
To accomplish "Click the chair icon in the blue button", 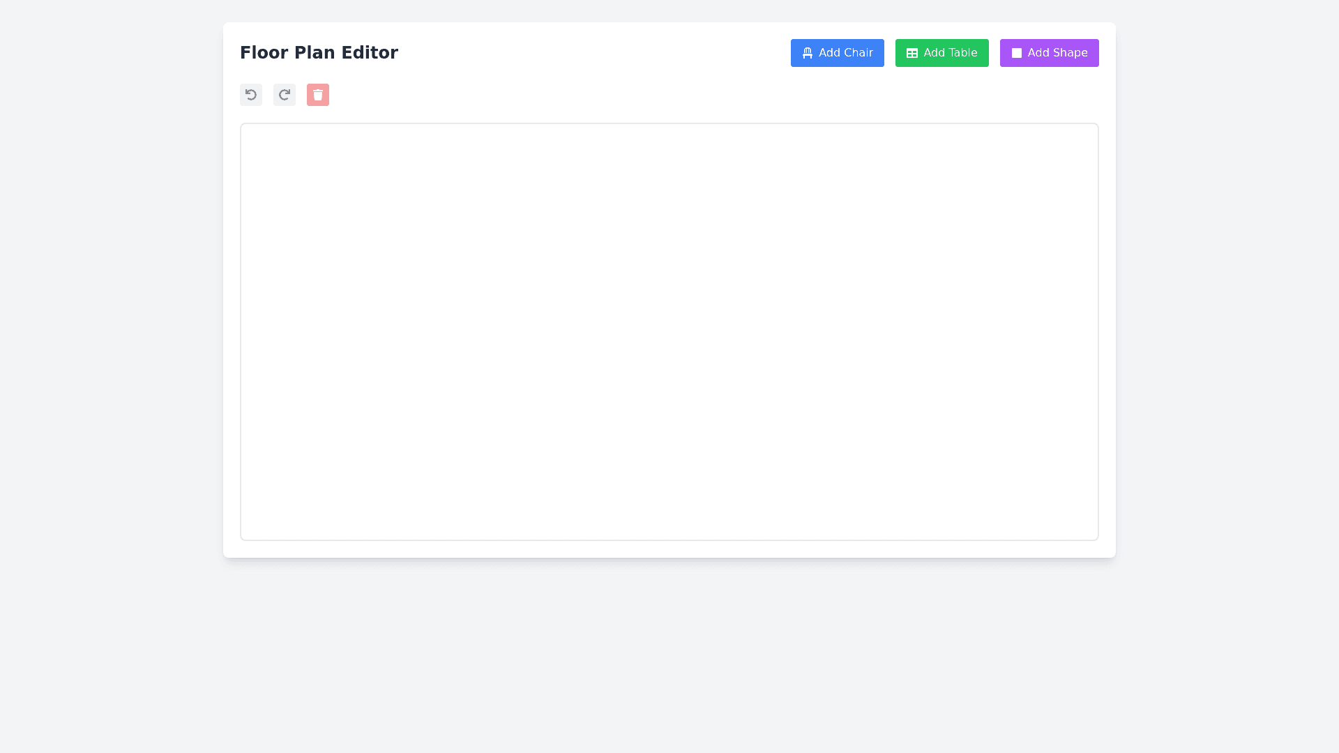I will pos(808,53).
